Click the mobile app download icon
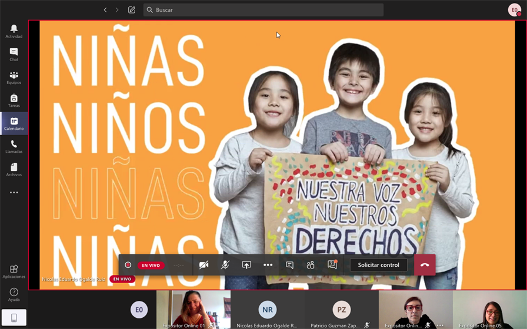This screenshot has width=527, height=329. click(x=14, y=317)
